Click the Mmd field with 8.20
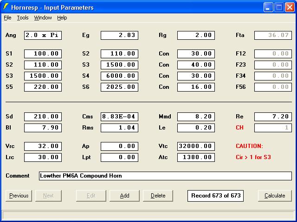The image size is (297, 222). coord(196,117)
